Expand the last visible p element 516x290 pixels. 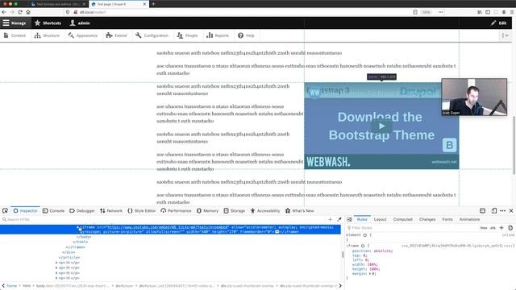coord(56,278)
